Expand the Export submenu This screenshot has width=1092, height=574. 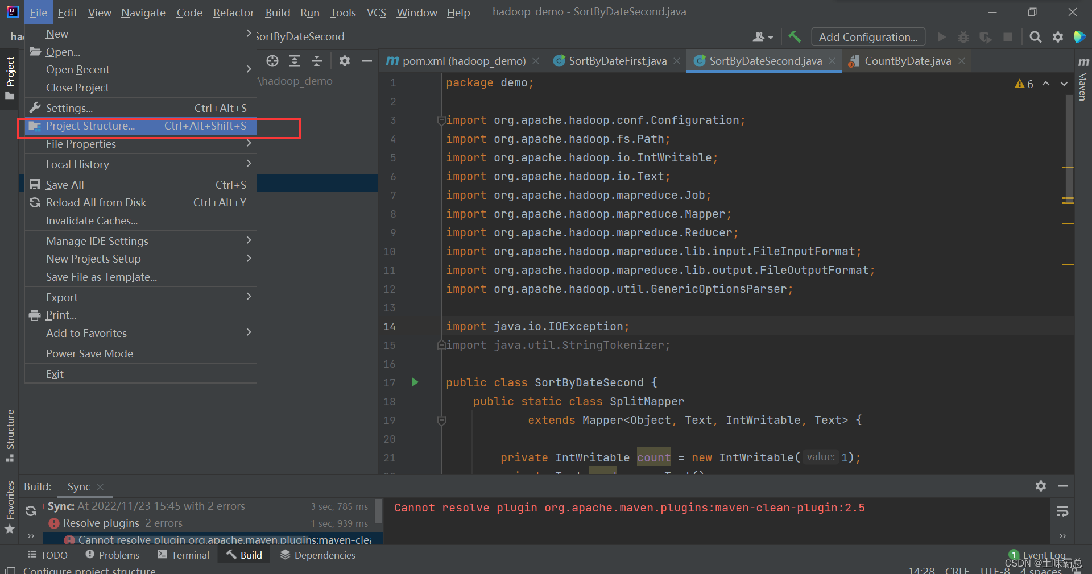click(x=141, y=297)
